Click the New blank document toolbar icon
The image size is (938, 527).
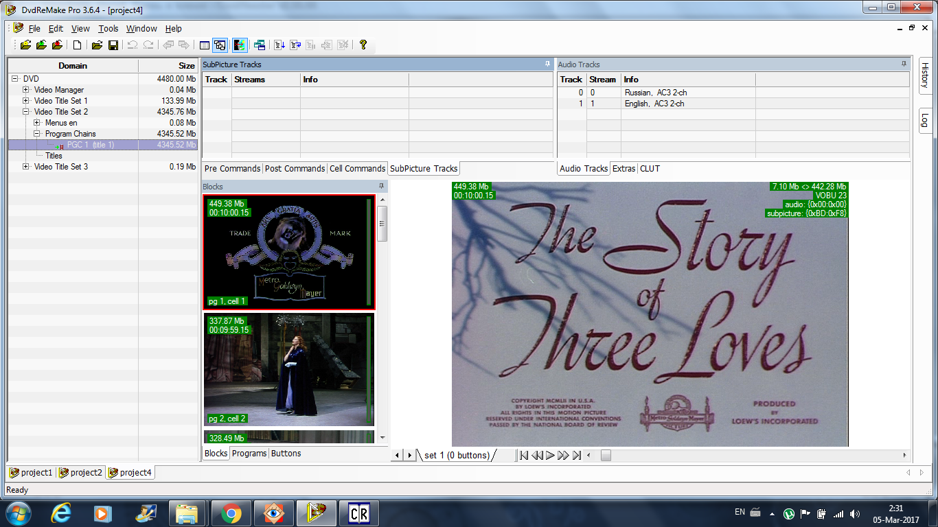[78, 45]
